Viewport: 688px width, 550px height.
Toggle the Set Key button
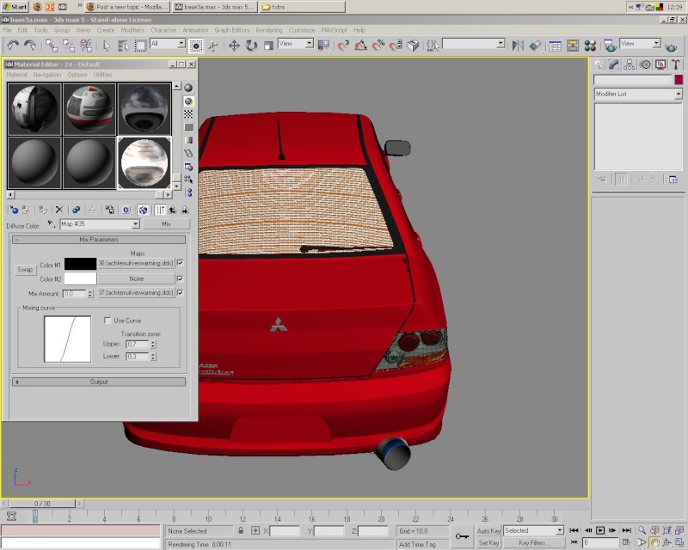click(x=488, y=543)
